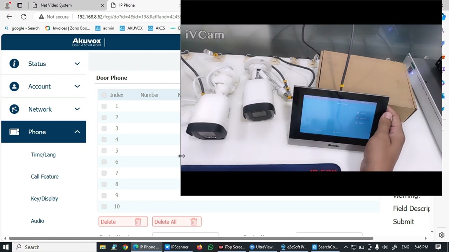Click the Not secure warning icon
Screen dimensions: 449x252
click(41, 17)
